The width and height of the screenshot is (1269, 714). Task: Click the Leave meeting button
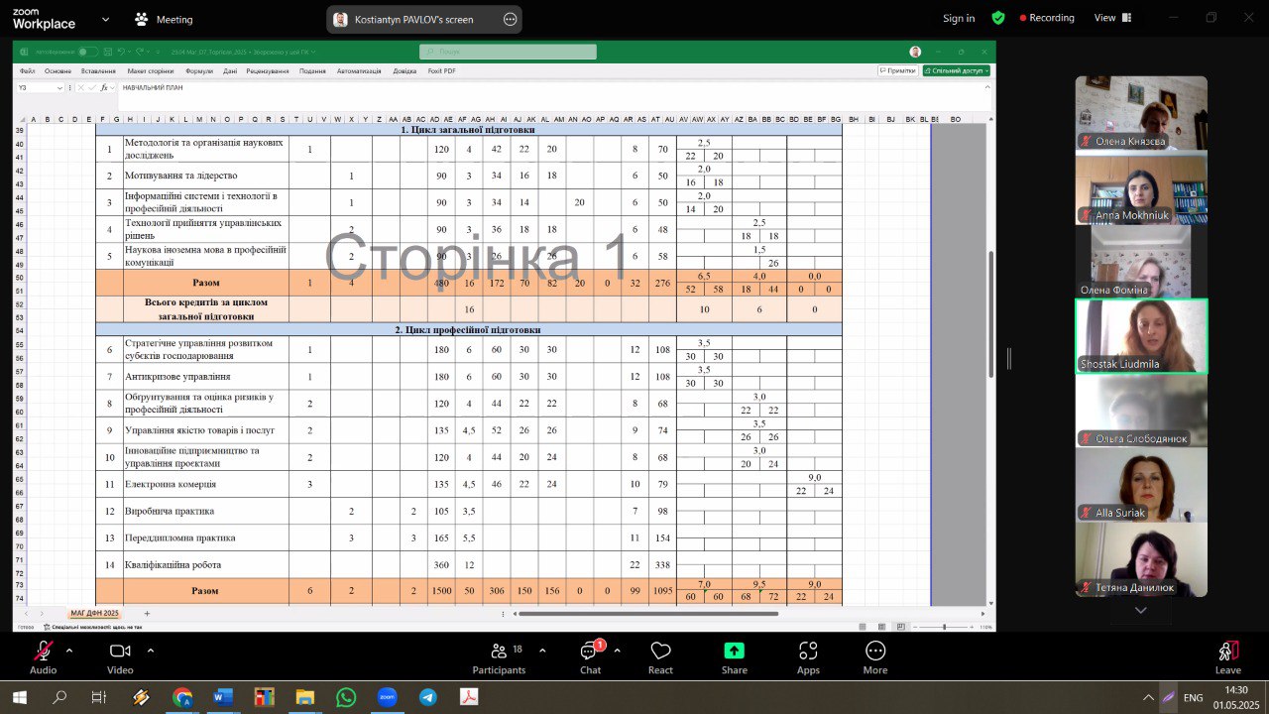pos(1227,652)
